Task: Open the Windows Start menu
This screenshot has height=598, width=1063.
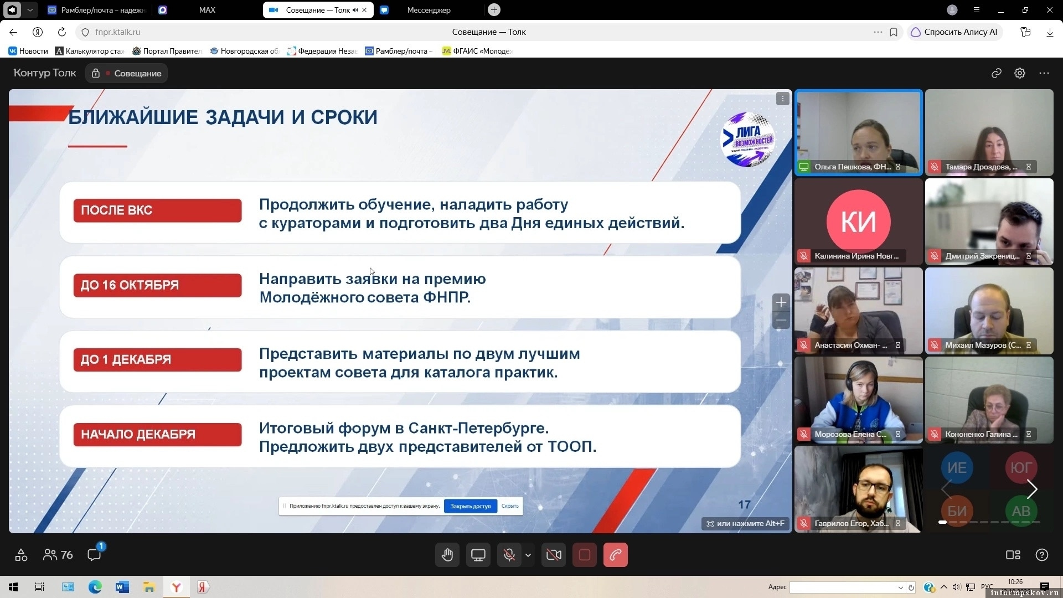Action: click(13, 587)
